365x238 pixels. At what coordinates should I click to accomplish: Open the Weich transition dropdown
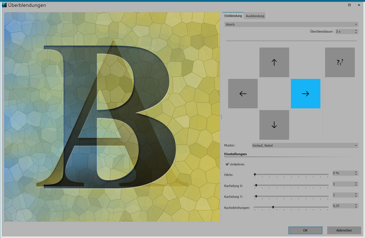[291, 24]
